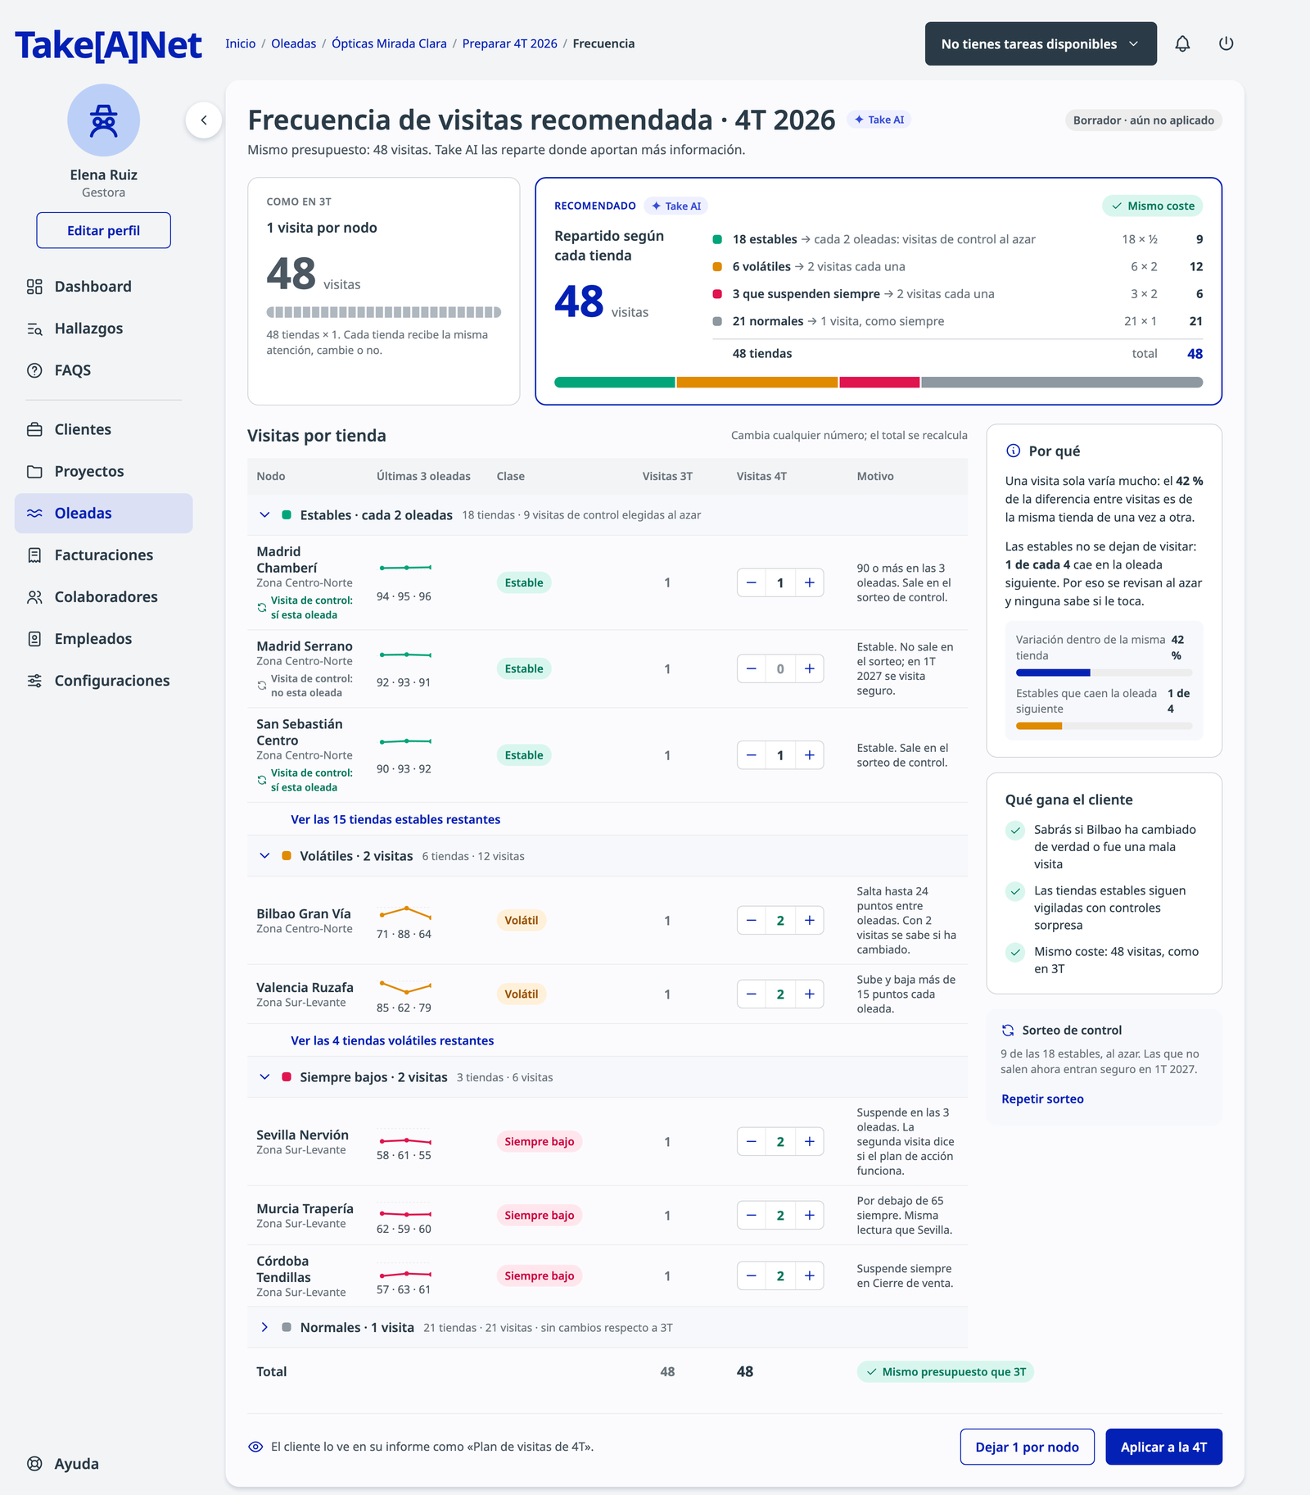
Task: Click the Sorteo de control refresh icon
Action: [1009, 1031]
